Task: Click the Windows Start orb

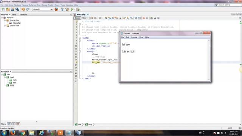Action: (4, 133)
